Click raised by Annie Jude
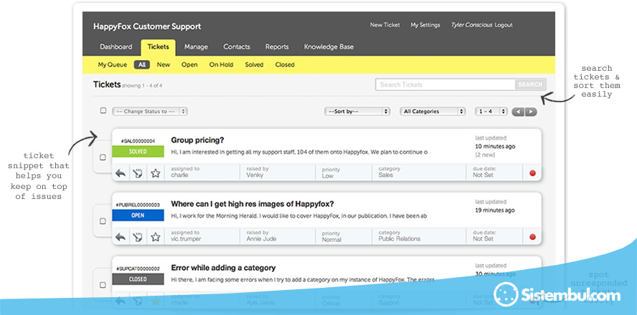 click(x=261, y=239)
